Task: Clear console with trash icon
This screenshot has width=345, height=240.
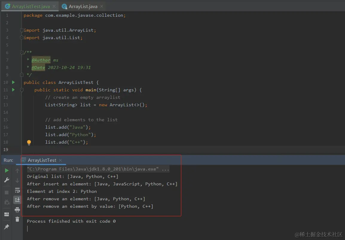Action: click(17, 219)
